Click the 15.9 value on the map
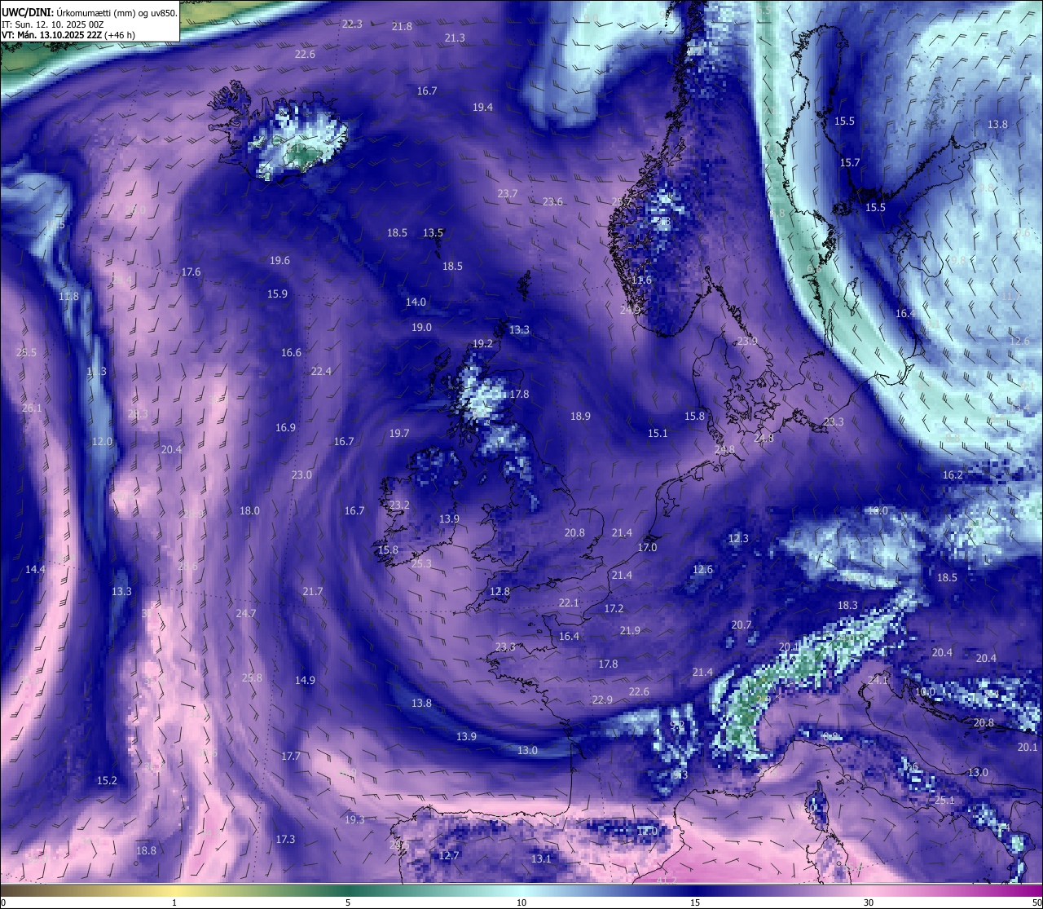Image resolution: width=1043 pixels, height=909 pixels. (277, 294)
